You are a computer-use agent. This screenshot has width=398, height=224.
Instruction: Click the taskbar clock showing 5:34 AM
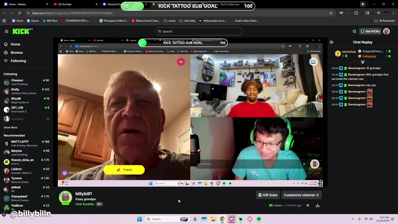tap(385, 219)
